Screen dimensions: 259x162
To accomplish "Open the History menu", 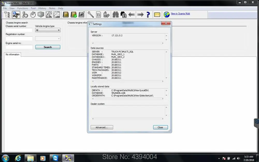I will coord(42,8).
